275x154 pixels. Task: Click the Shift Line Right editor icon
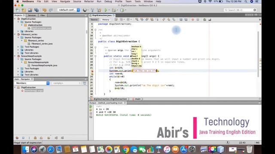[186, 20]
